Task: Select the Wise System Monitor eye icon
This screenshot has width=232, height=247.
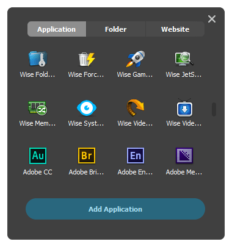Action: point(87,108)
